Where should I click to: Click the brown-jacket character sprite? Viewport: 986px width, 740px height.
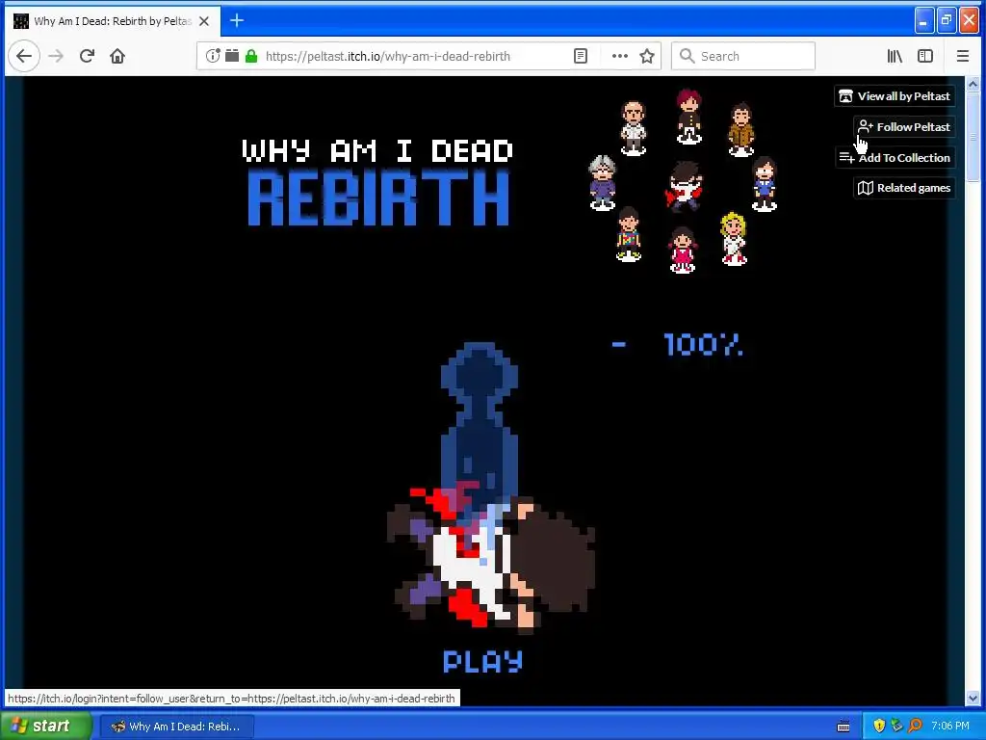[741, 130]
